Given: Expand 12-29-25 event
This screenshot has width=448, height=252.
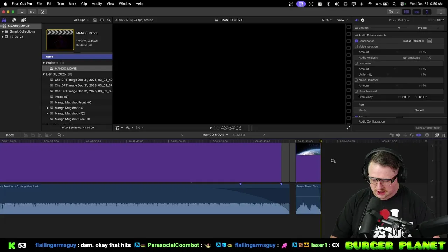Looking at the screenshot, I should (3, 37).
